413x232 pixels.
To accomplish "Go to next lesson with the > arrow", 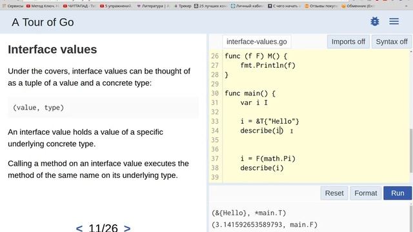I will (127, 227).
